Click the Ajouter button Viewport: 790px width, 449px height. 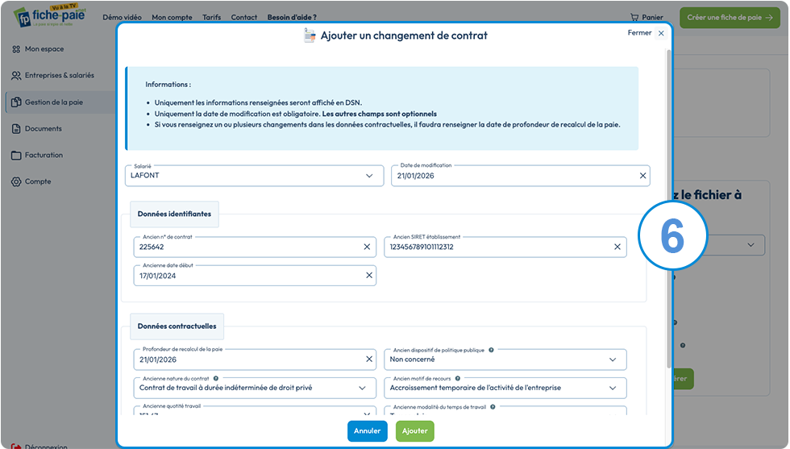click(414, 430)
